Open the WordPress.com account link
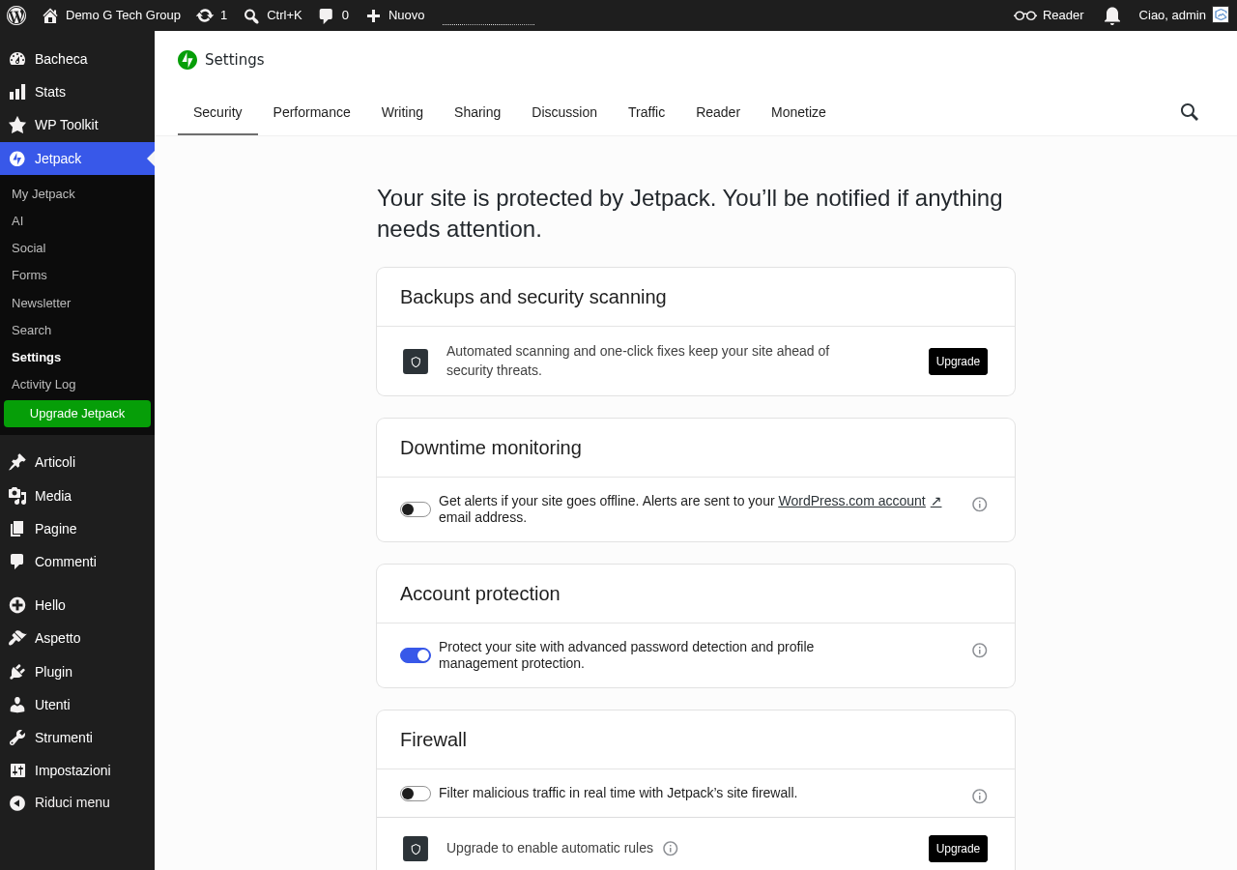Screen dimensions: 1237x870 (x=860, y=501)
